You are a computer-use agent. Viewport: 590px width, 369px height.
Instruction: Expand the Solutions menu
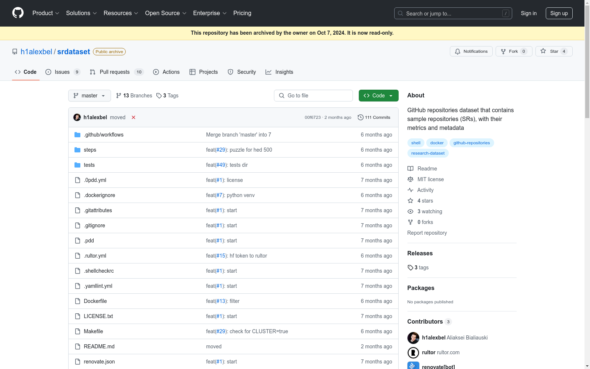(81, 13)
